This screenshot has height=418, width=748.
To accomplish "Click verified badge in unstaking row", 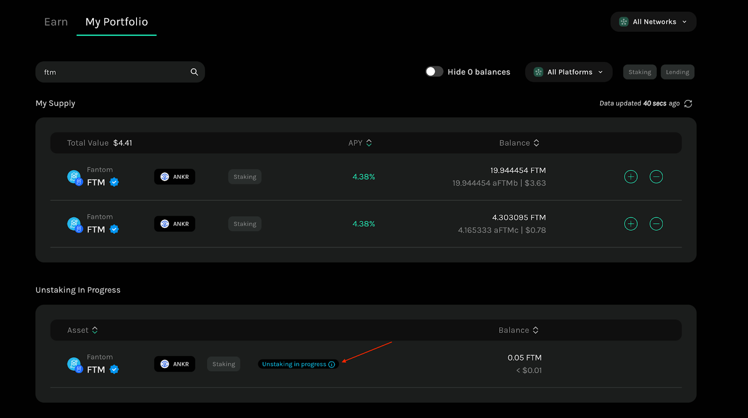I will coord(114,369).
